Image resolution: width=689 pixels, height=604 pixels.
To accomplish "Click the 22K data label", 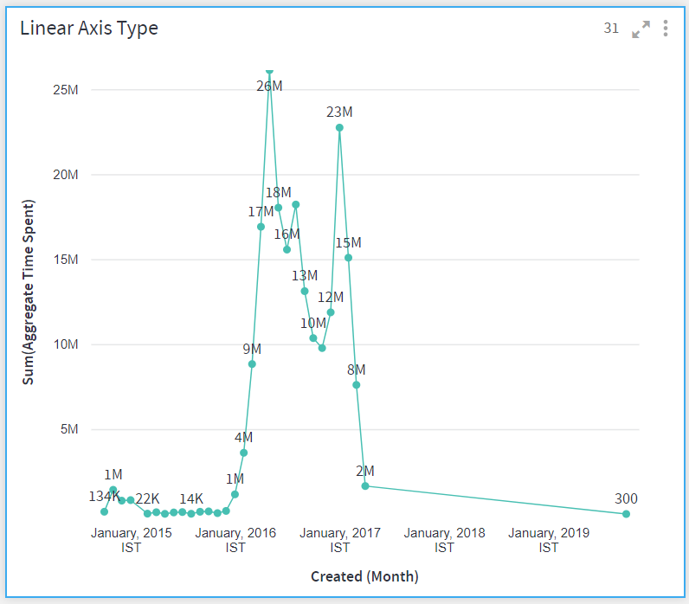I will (x=147, y=499).
